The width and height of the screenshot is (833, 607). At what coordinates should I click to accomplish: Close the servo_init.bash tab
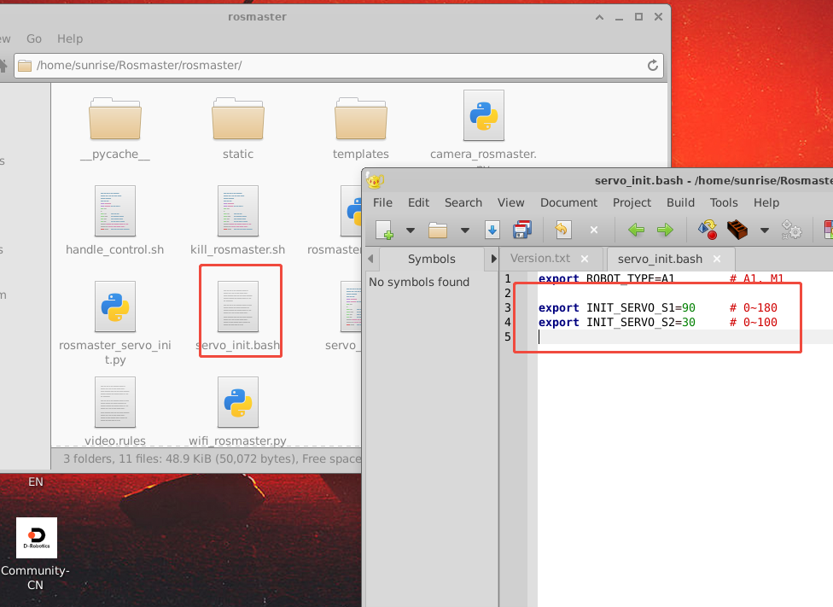pyautogui.click(x=717, y=259)
